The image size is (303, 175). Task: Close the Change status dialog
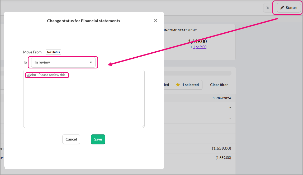[155, 21]
